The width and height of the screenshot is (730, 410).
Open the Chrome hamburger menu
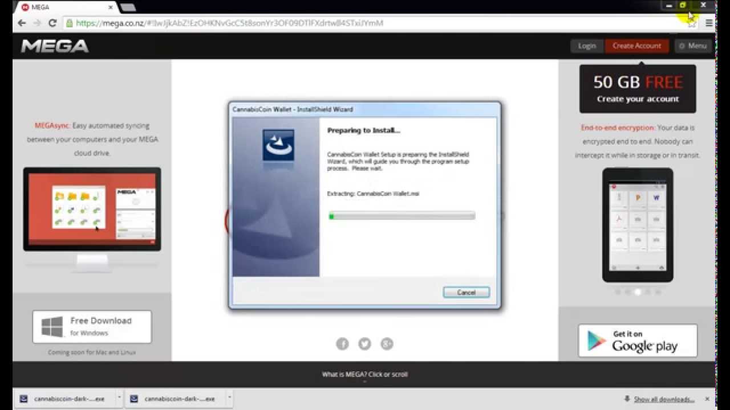pos(709,23)
